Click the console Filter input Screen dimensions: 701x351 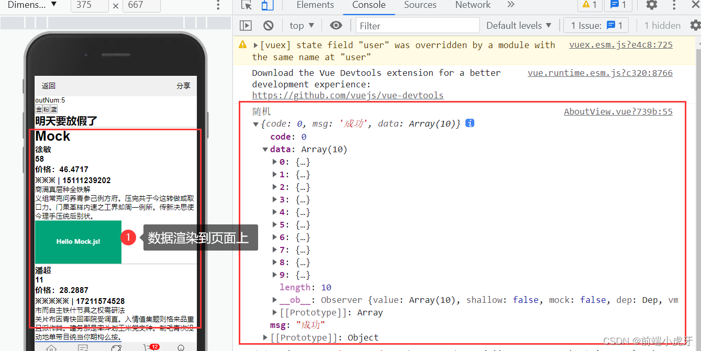click(417, 25)
